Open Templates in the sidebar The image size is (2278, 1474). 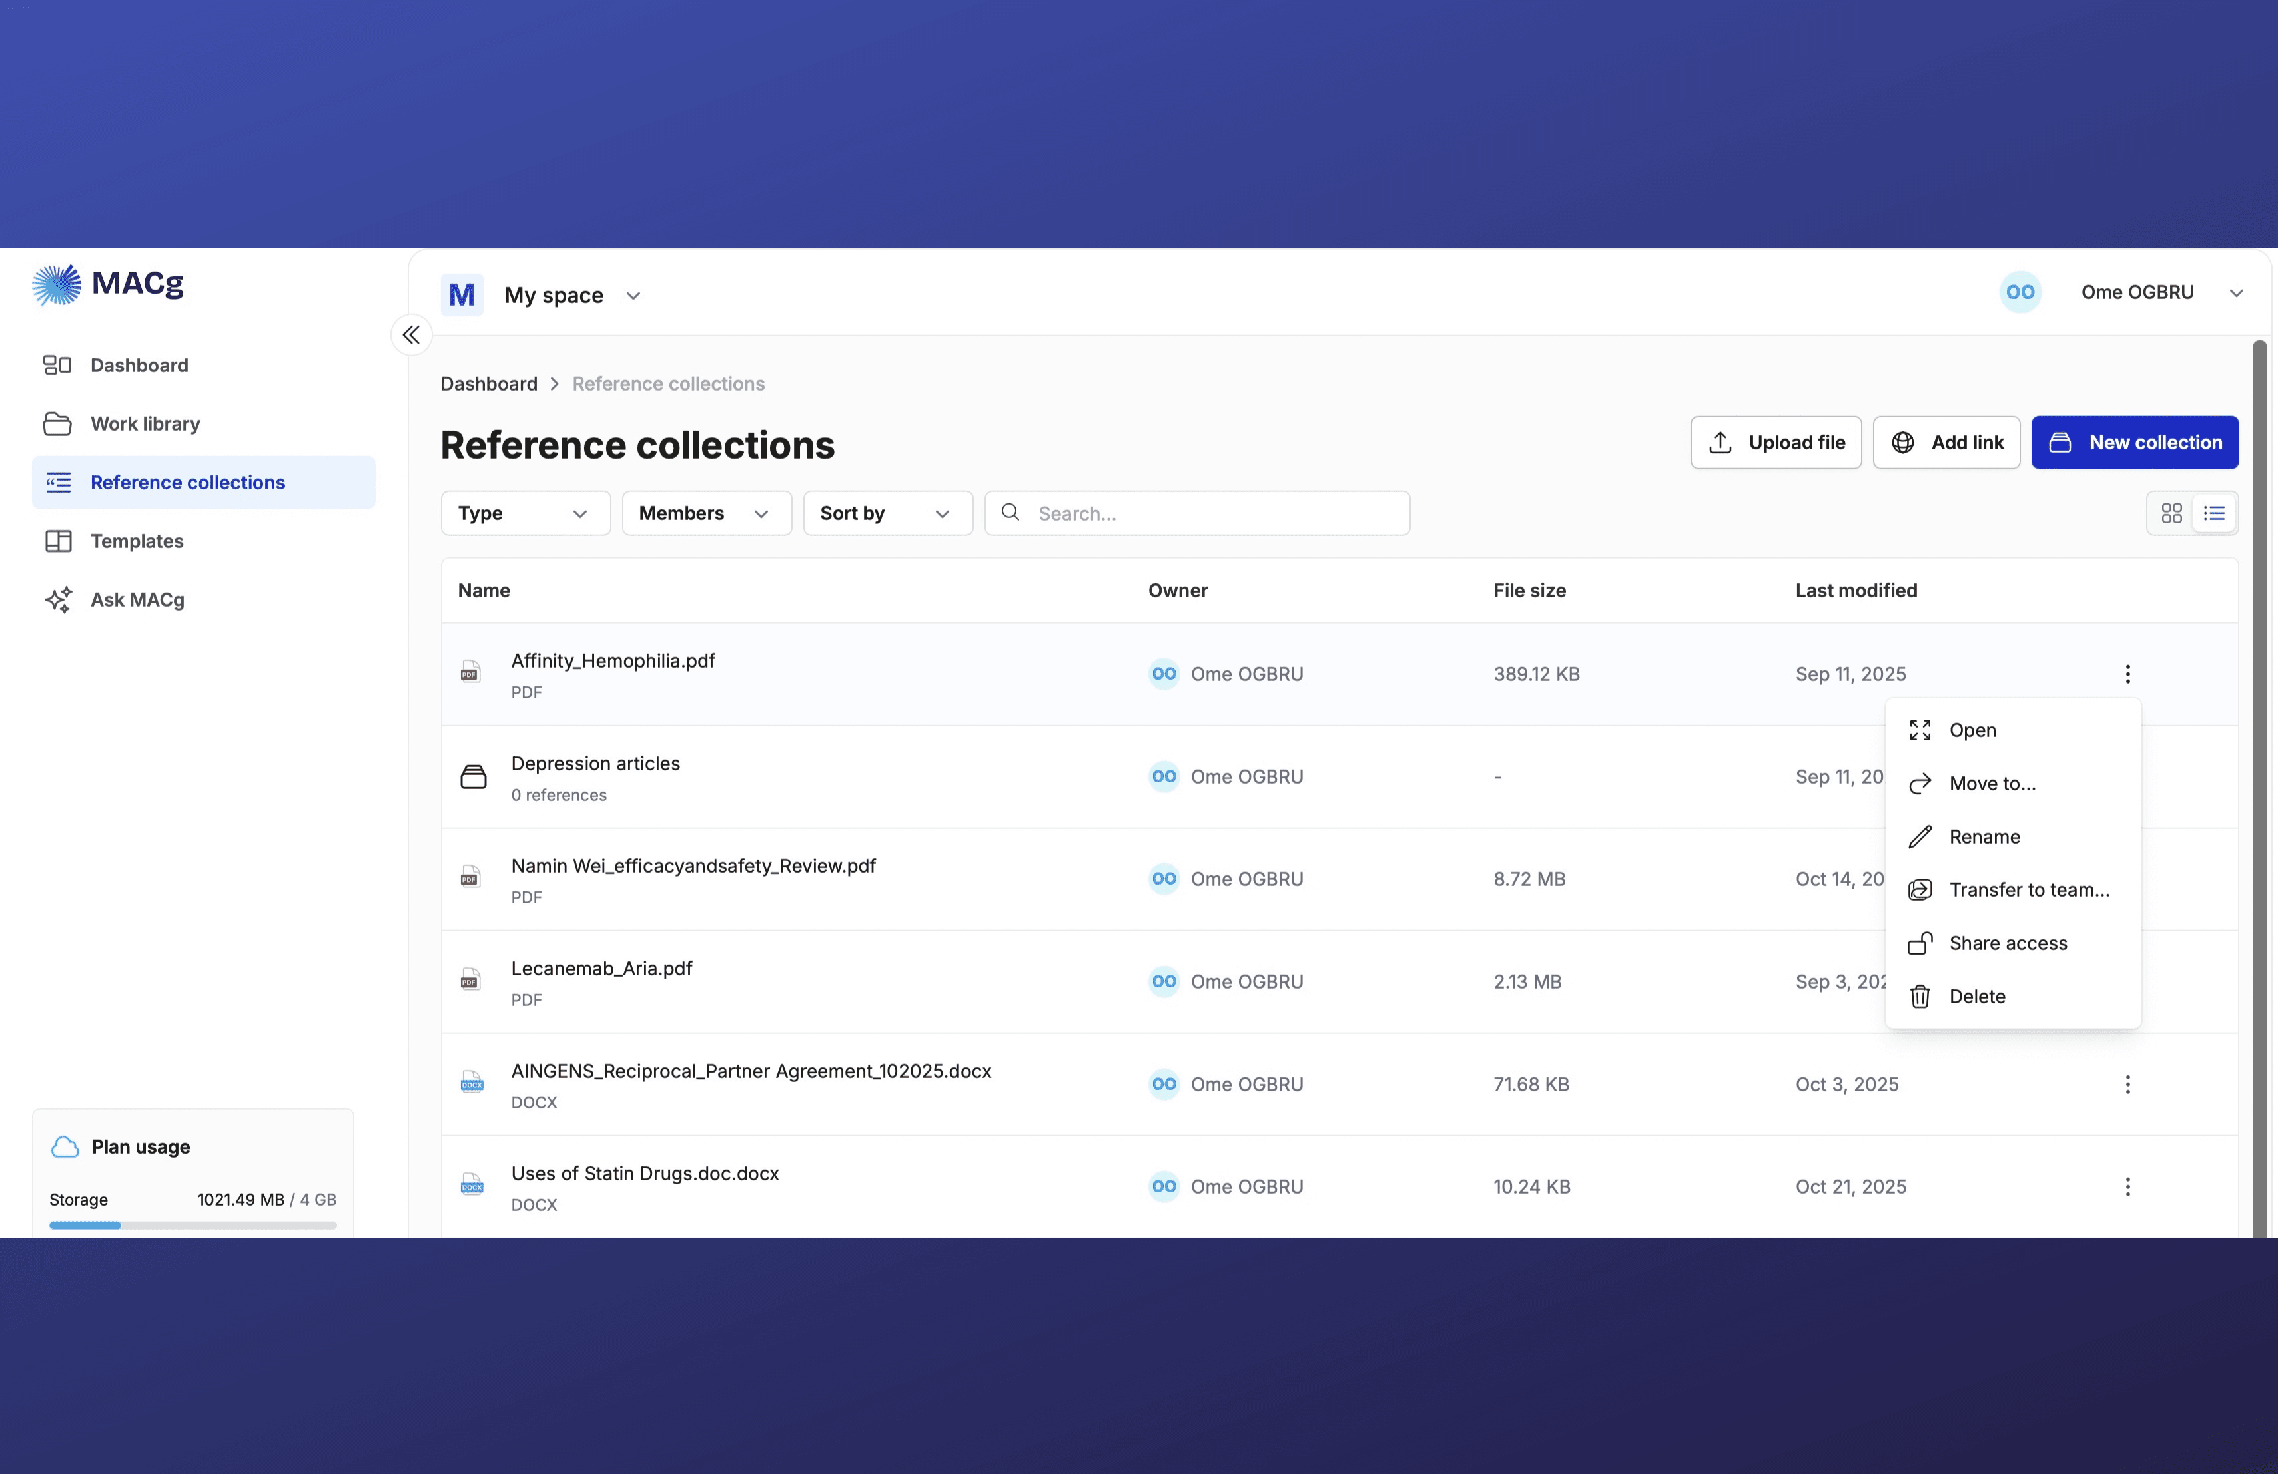coord(203,541)
